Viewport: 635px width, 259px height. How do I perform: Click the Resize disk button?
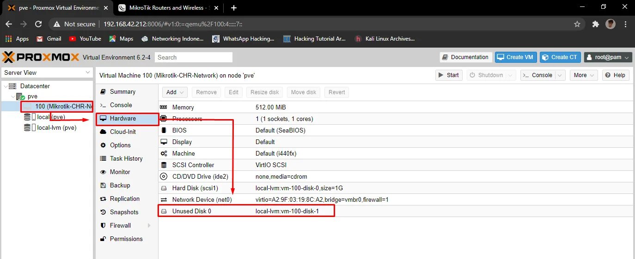click(265, 92)
